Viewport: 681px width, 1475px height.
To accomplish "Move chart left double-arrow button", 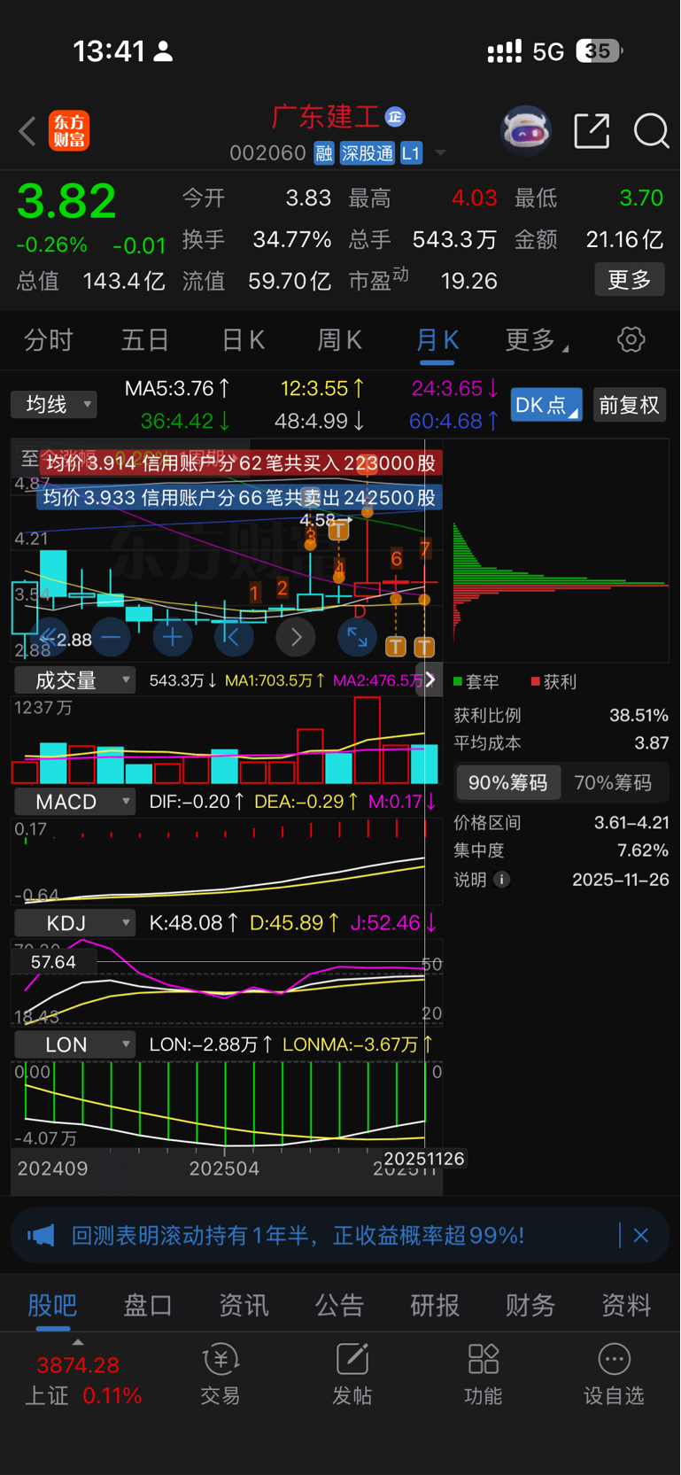I will (x=49, y=637).
